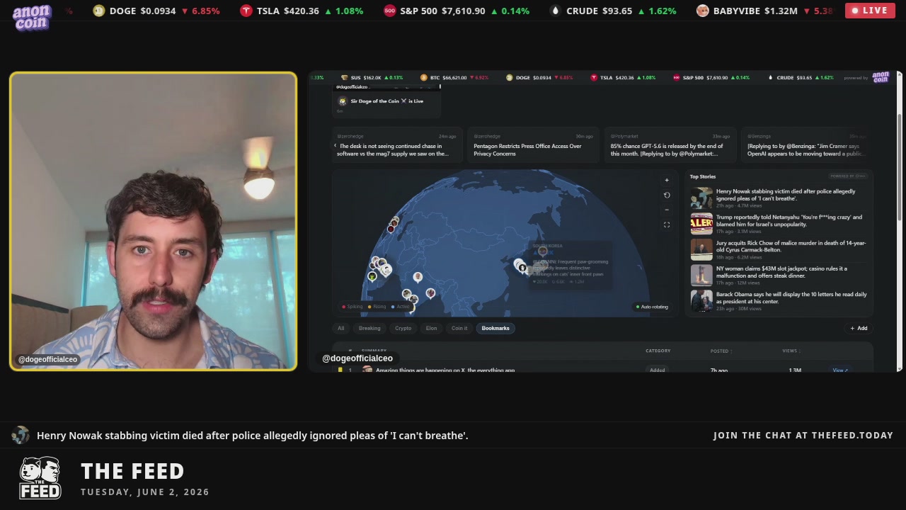Open the 'Sir Doge of the Coin is Live' notification
Image resolution: width=906 pixels, height=510 pixels.
coord(387,101)
